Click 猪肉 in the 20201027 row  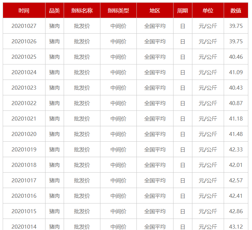coord(55,26)
